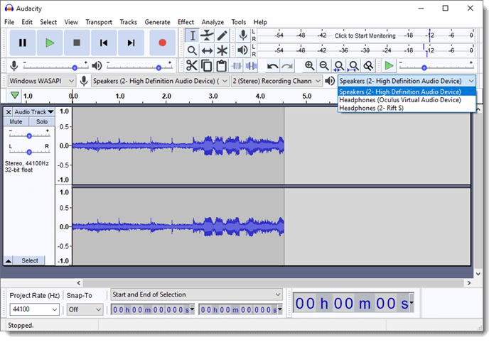Click the selection start time field
494x342 pixels.
[x=153, y=310]
